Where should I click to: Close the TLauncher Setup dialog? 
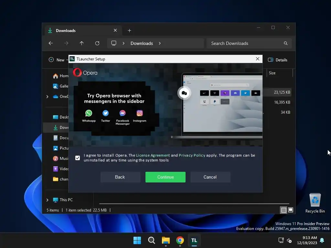point(257,59)
